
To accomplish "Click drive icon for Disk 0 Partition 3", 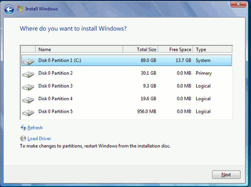I will coord(28,87).
